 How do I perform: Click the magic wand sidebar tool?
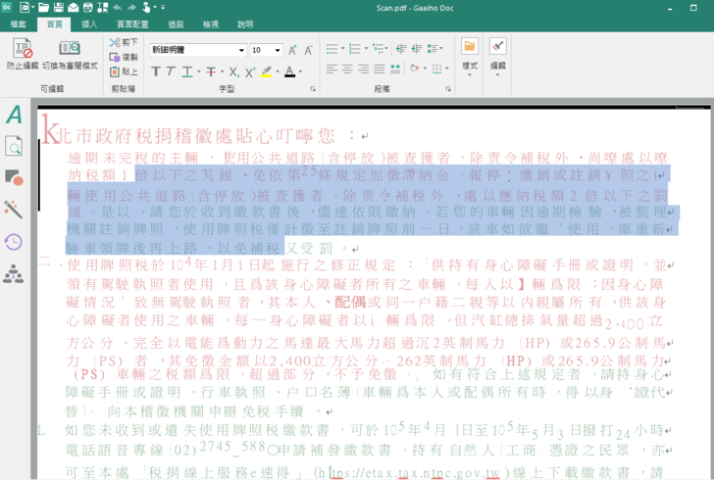tap(14, 210)
